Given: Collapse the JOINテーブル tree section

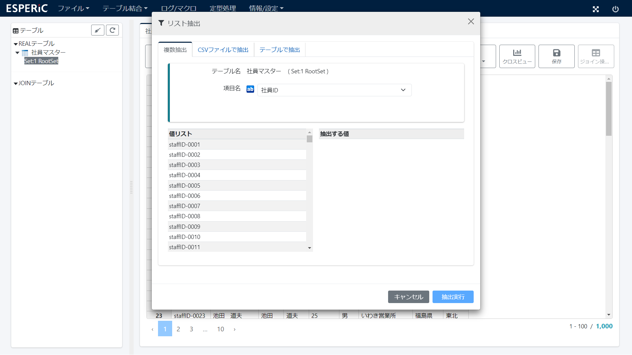Looking at the screenshot, I should (x=15, y=83).
